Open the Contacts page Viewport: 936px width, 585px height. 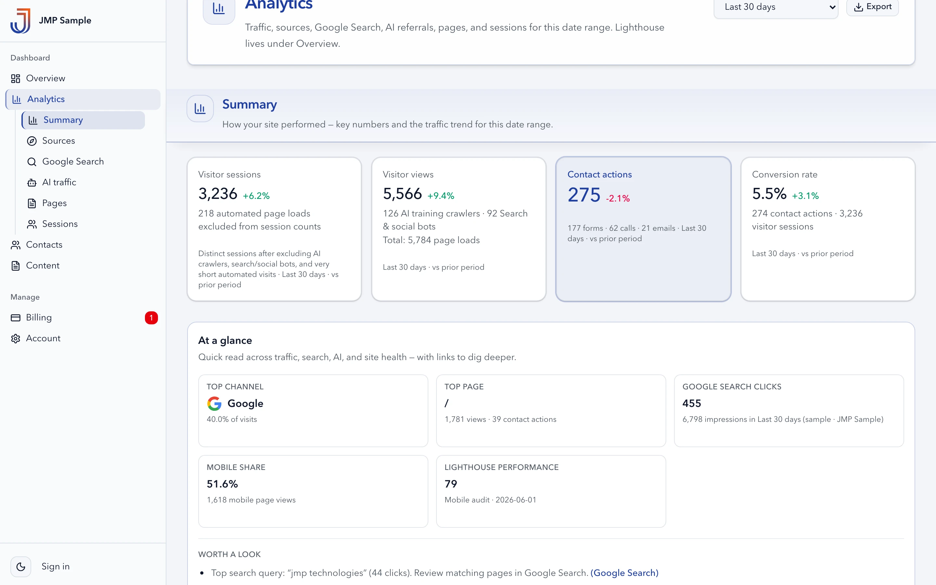(x=83, y=245)
